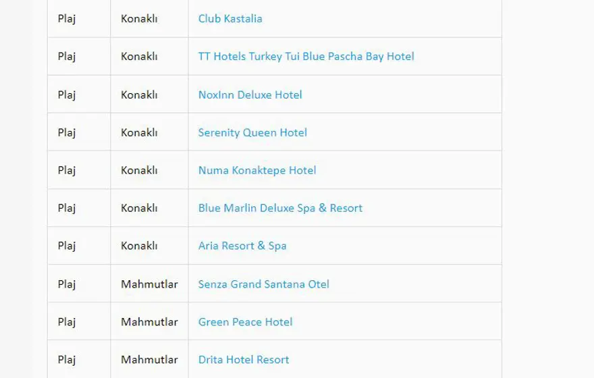Screen dimensions: 594x378
Task: Click the Konaklı cell in Club Kastalia row
Action: (x=139, y=19)
